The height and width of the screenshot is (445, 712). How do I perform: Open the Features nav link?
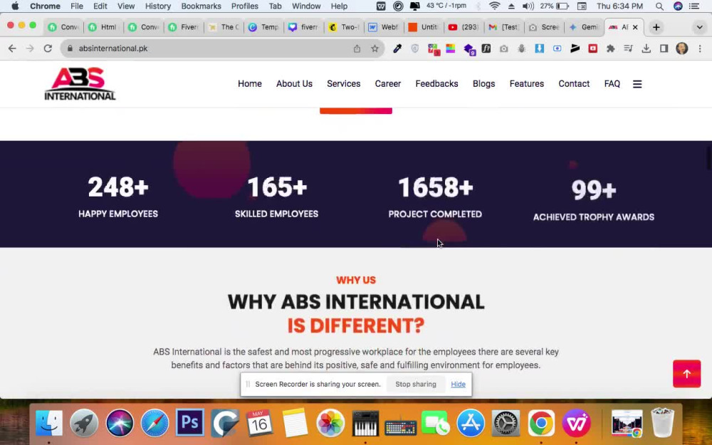(x=527, y=84)
